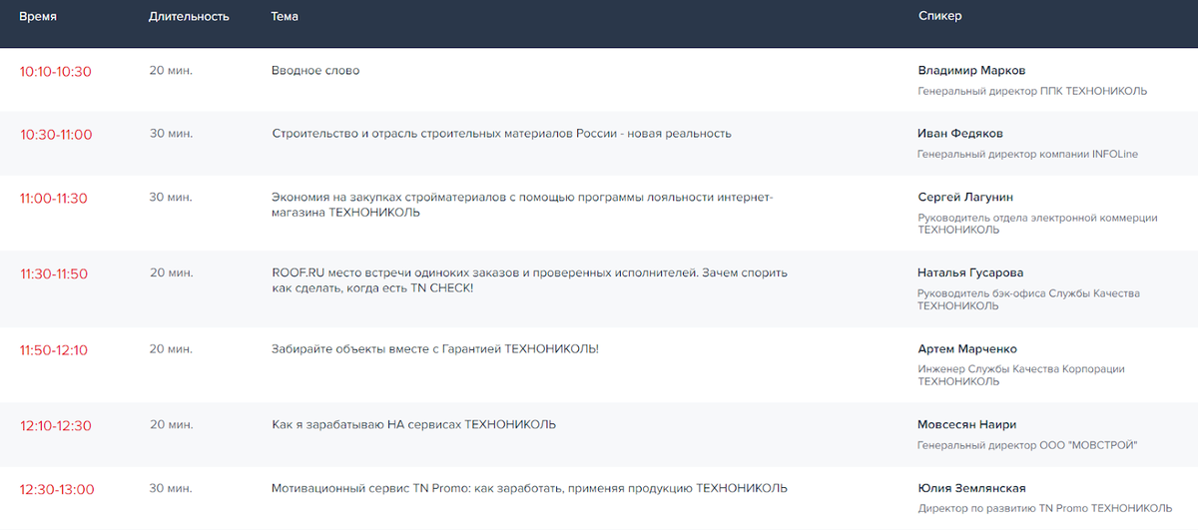Select the 11:30-11:50 time slot
The width and height of the screenshot is (1198, 530).
pyautogui.click(x=54, y=273)
